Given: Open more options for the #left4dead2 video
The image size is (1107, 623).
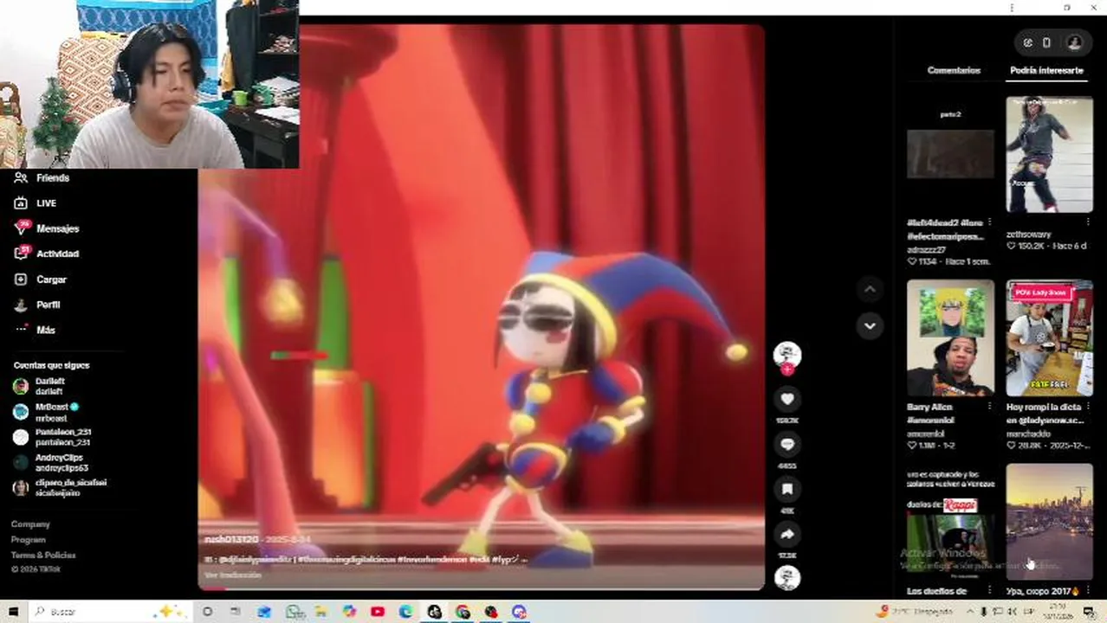Looking at the screenshot, I should [x=989, y=223].
